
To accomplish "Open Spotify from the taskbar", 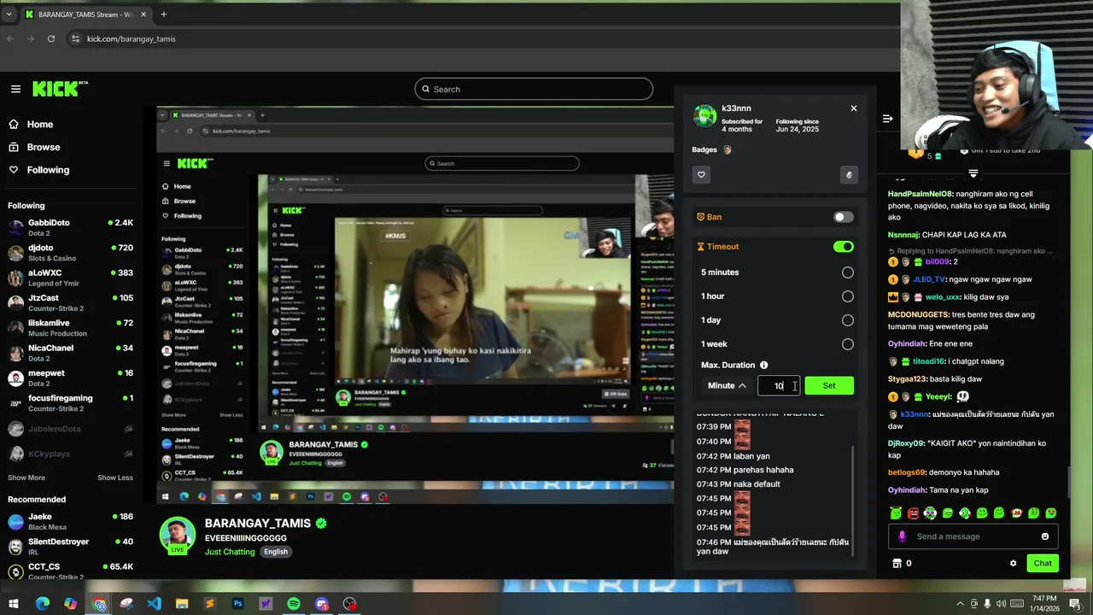I will click(x=294, y=604).
